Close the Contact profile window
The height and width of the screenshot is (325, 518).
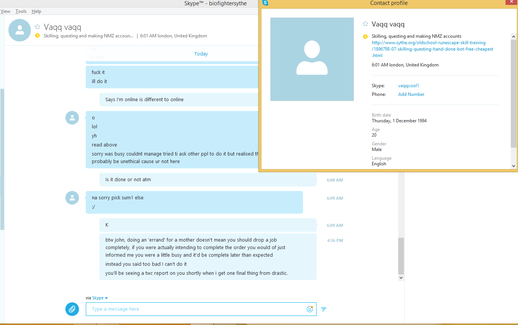pos(511,2)
